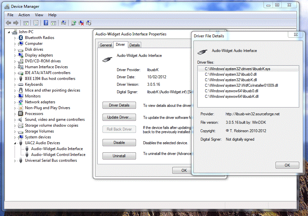
Task: Select the Monitors category icon
Action: [21, 96]
